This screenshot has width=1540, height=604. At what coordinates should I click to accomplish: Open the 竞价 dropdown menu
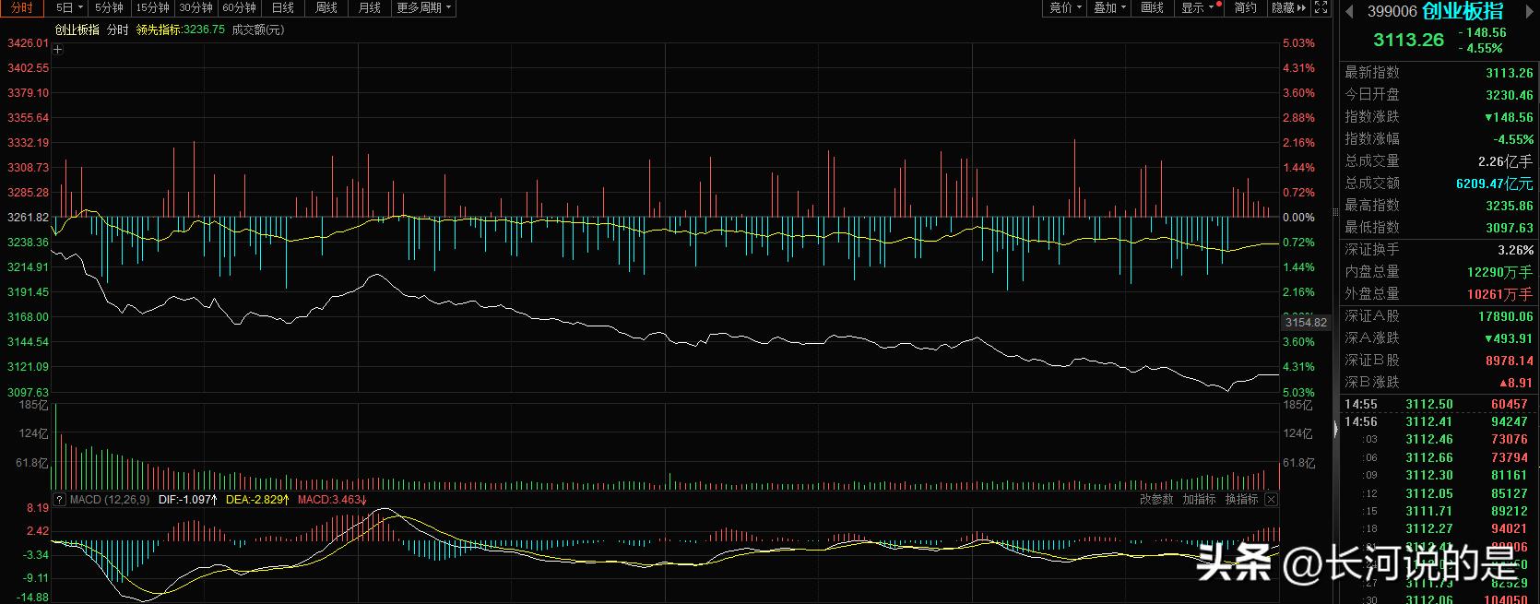click(x=1065, y=7)
